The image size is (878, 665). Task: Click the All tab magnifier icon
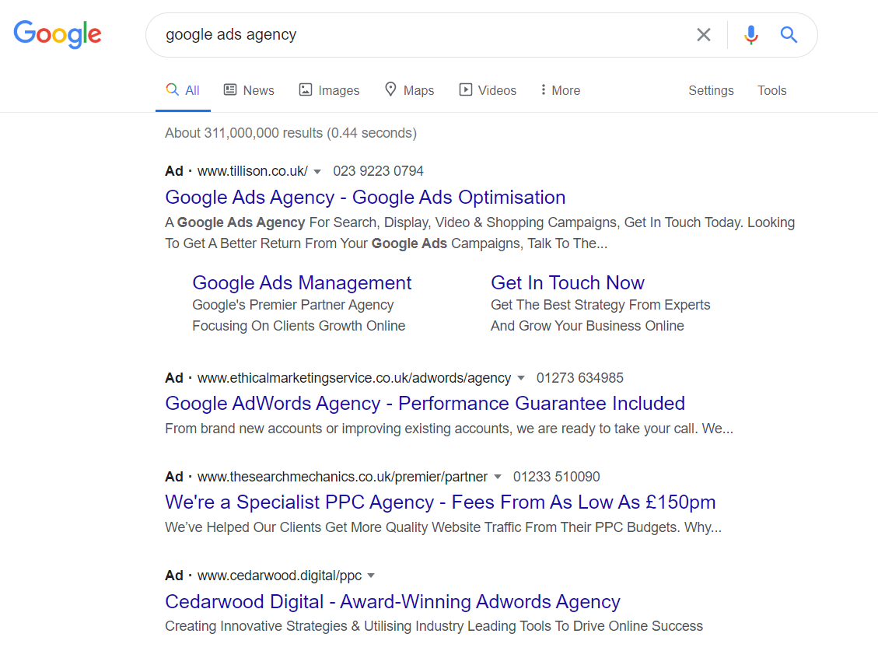(x=173, y=89)
